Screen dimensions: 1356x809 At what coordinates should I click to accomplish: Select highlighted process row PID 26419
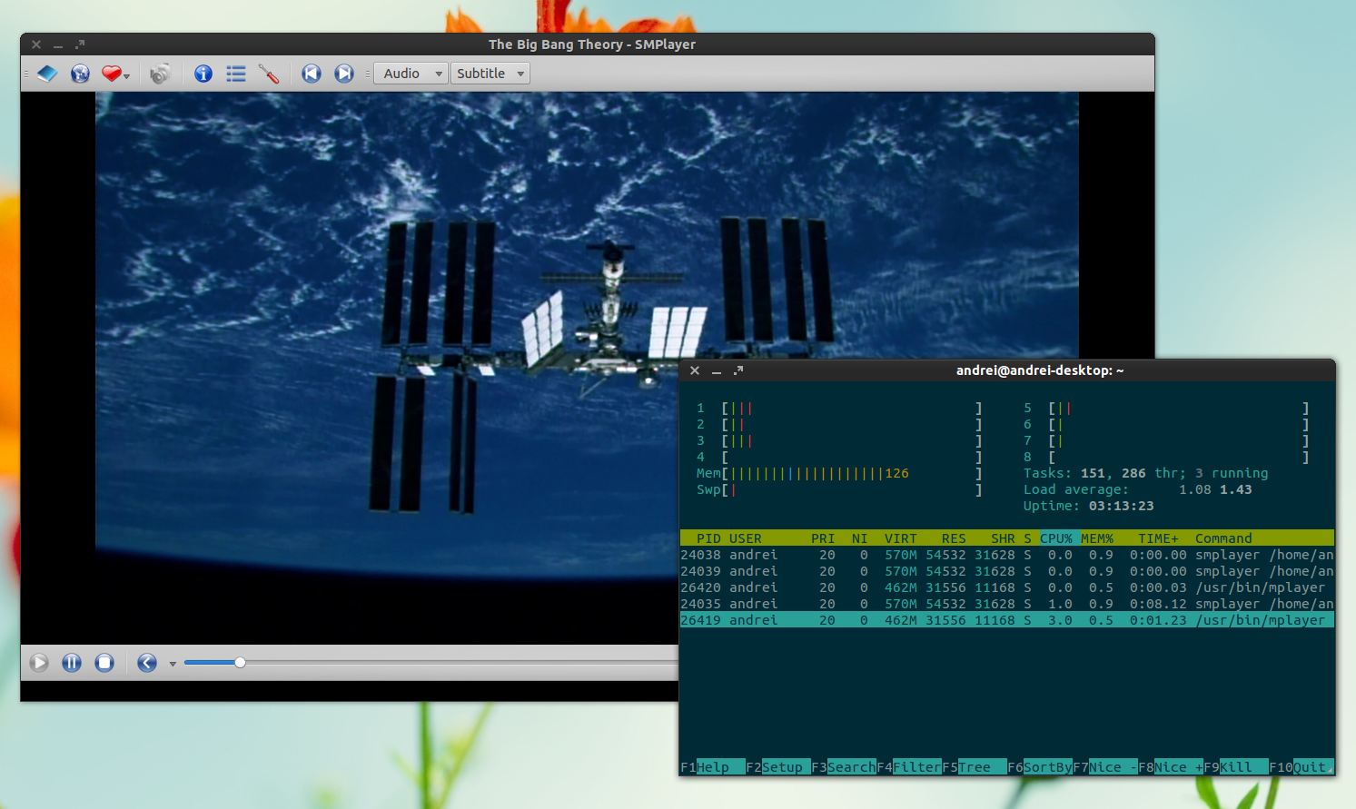pos(1007,620)
